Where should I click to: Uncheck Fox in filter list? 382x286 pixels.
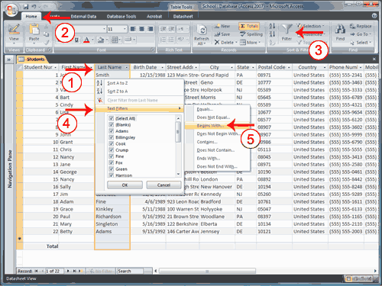coord(112,162)
